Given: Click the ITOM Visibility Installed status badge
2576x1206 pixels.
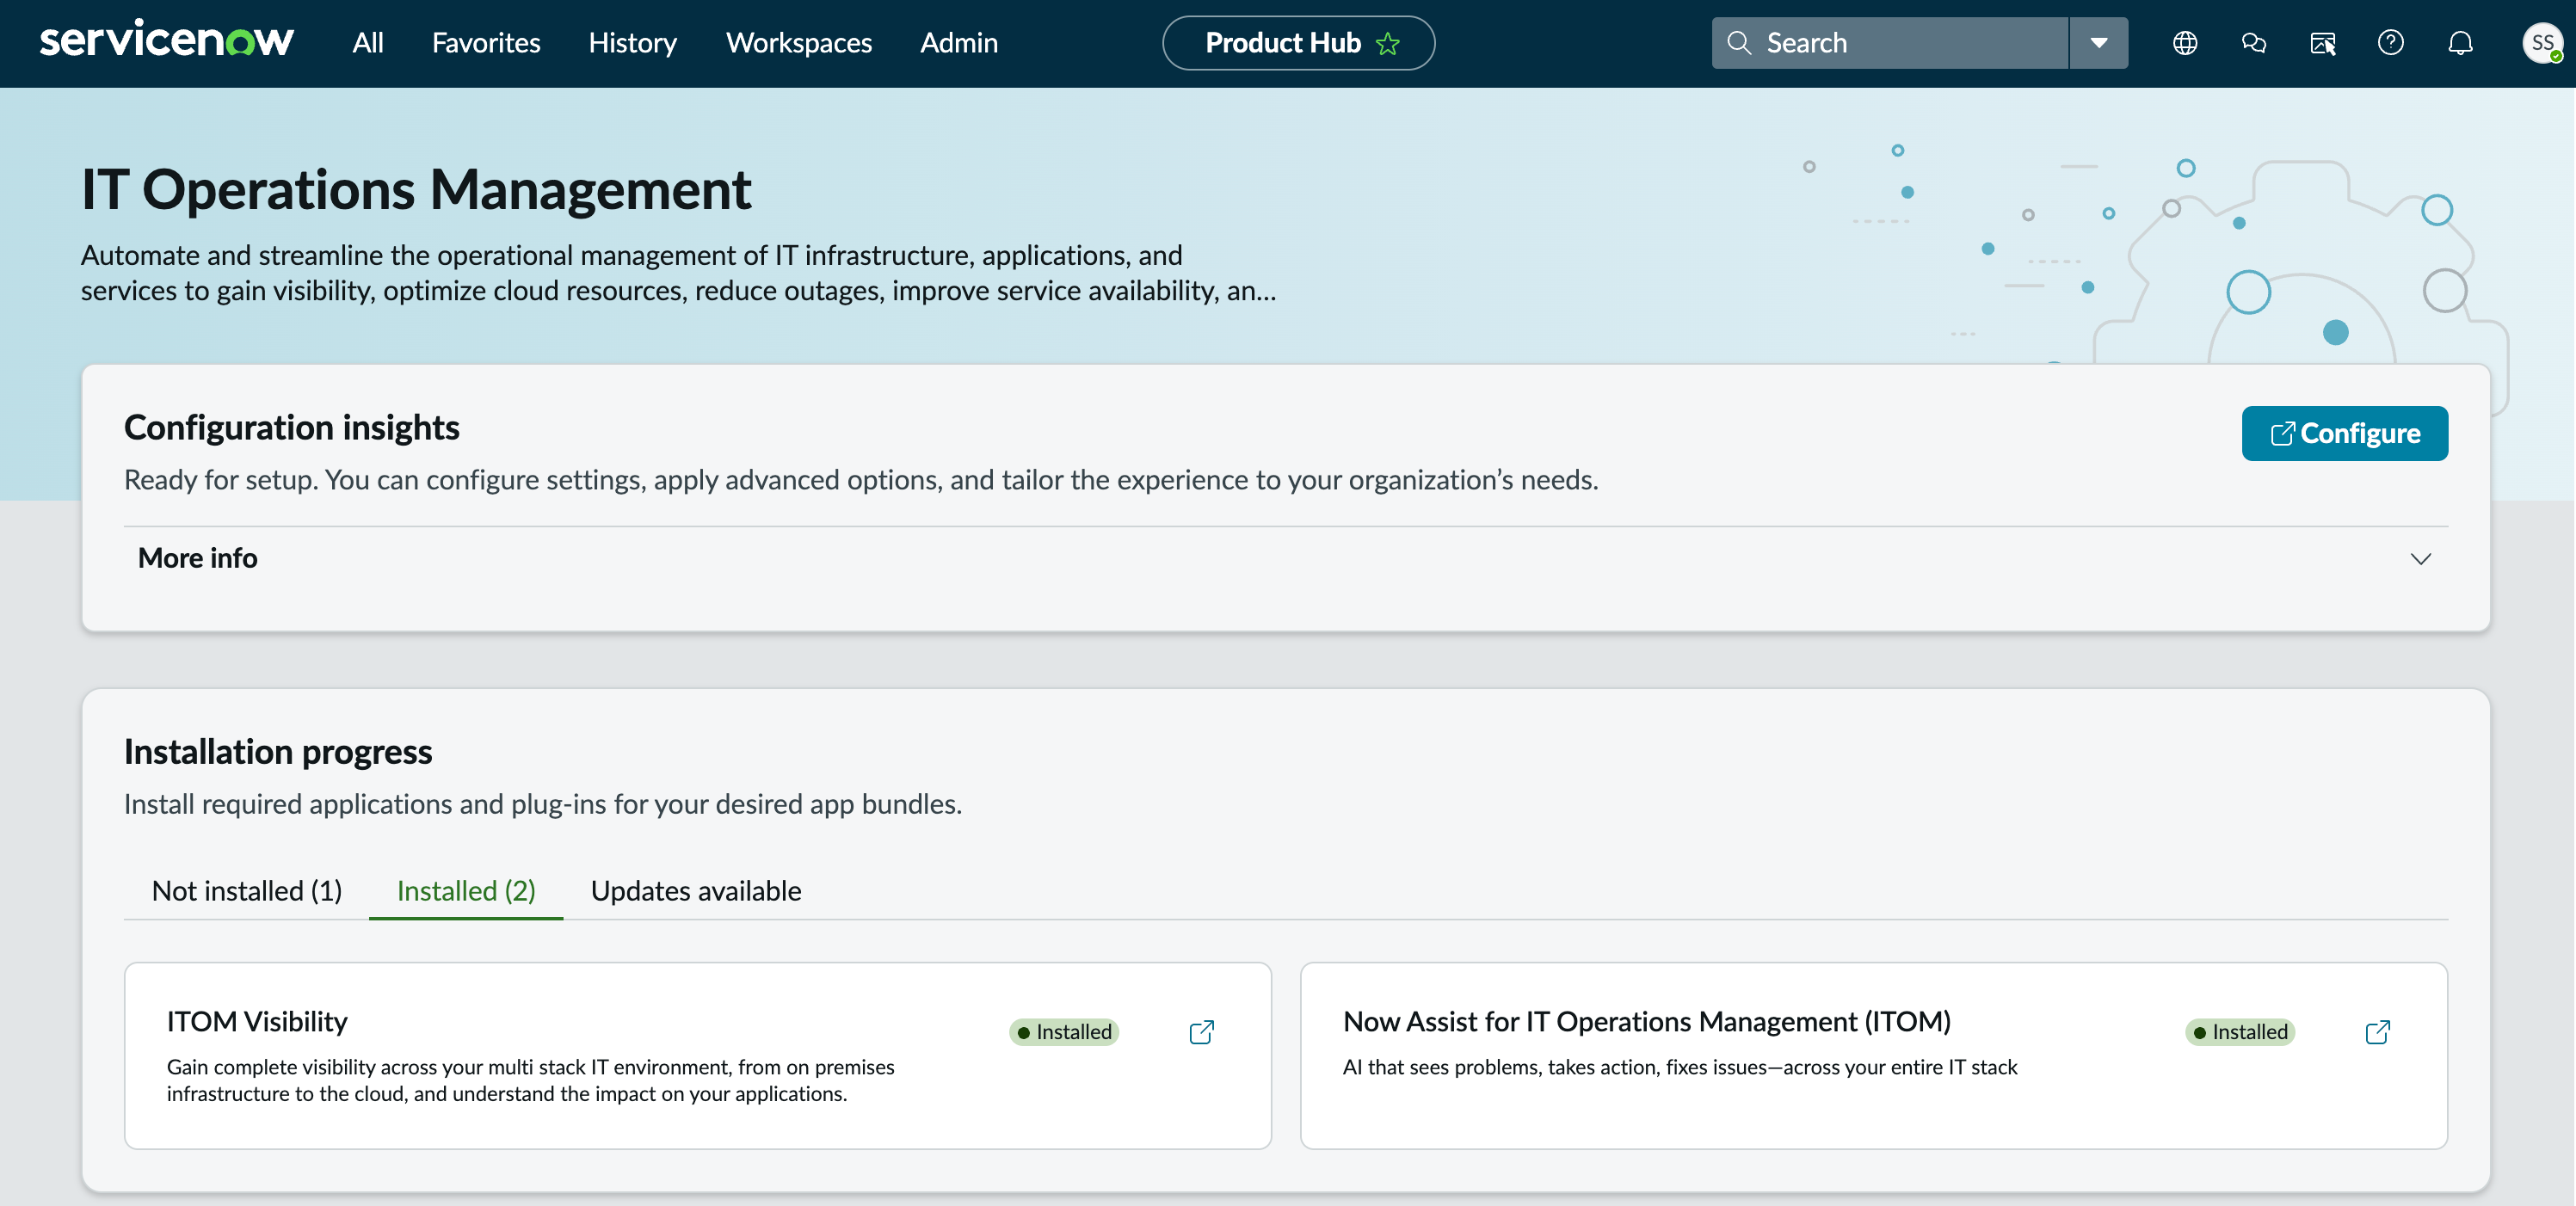Looking at the screenshot, I should click(x=1064, y=1032).
